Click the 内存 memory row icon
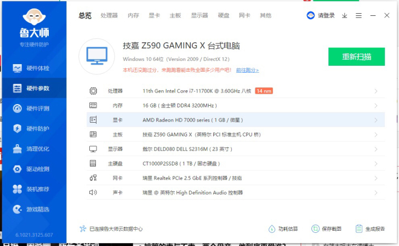The image size is (399, 246). coord(93,105)
